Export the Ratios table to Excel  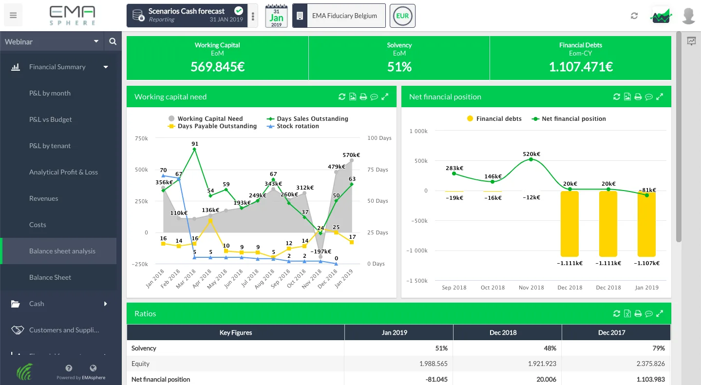point(627,314)
